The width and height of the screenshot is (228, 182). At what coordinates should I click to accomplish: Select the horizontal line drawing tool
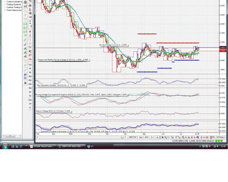pyautogui.click(x=25, y=19)
